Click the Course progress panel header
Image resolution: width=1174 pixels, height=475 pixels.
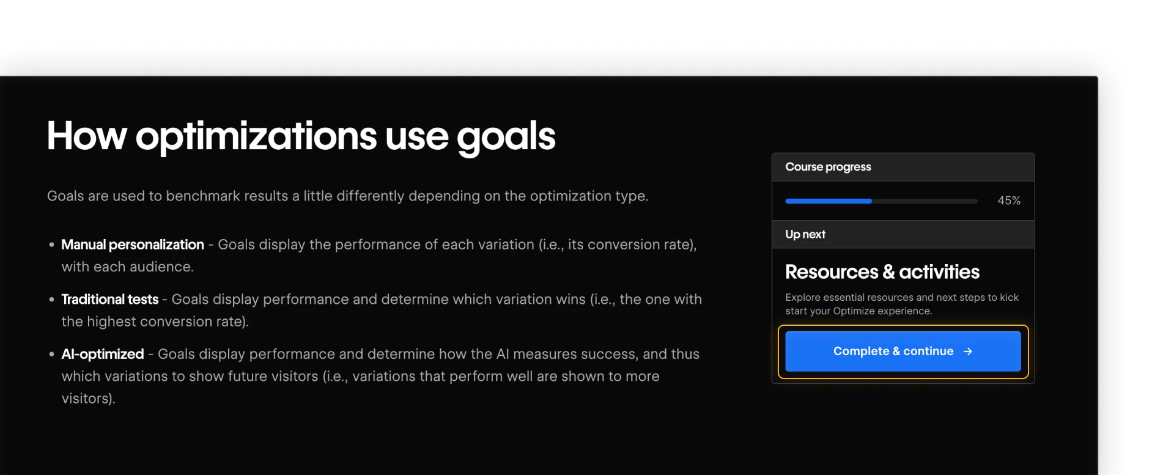828,166
